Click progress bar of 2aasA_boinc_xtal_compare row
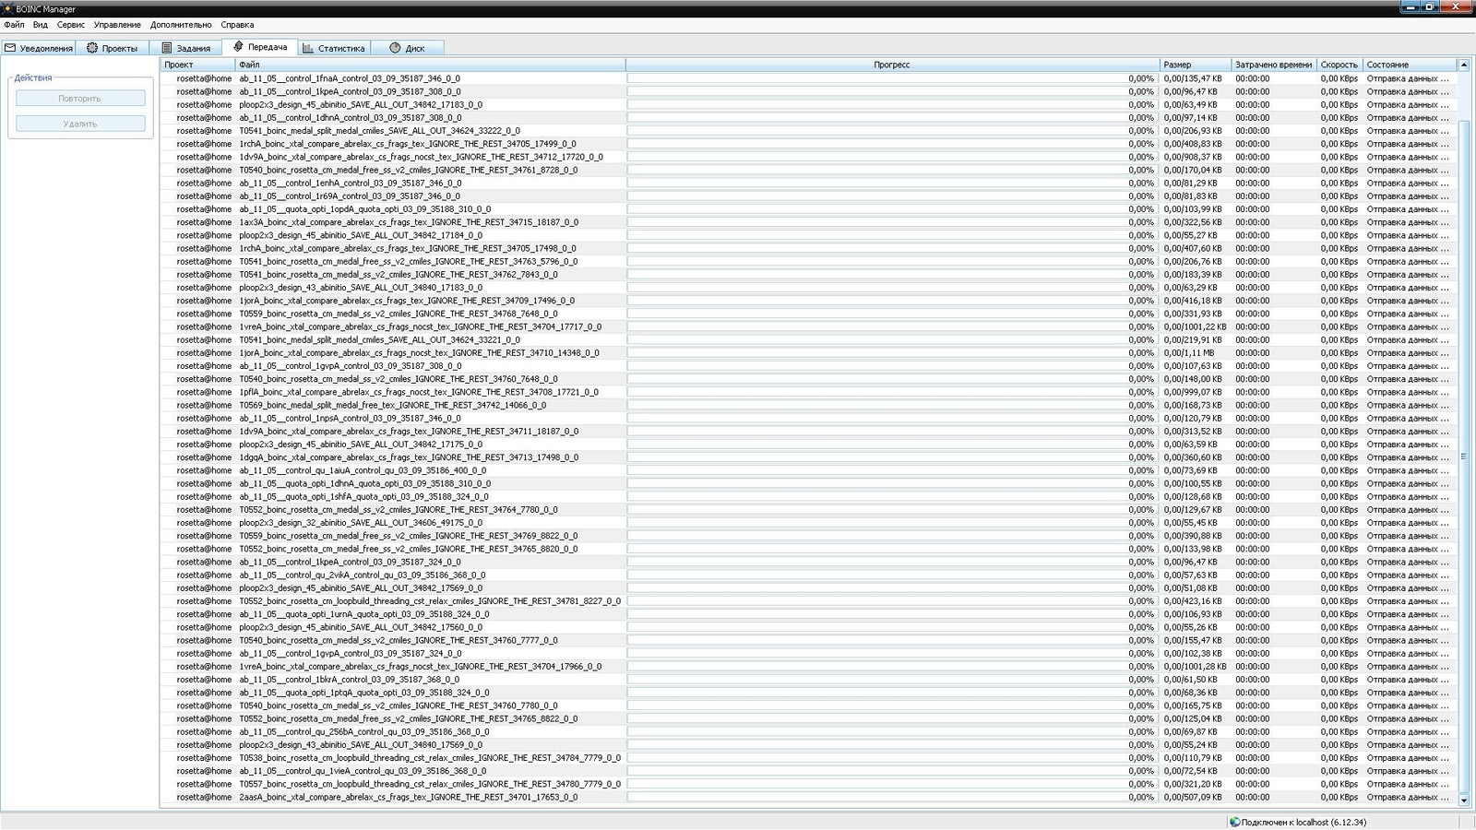 (891, 797)
